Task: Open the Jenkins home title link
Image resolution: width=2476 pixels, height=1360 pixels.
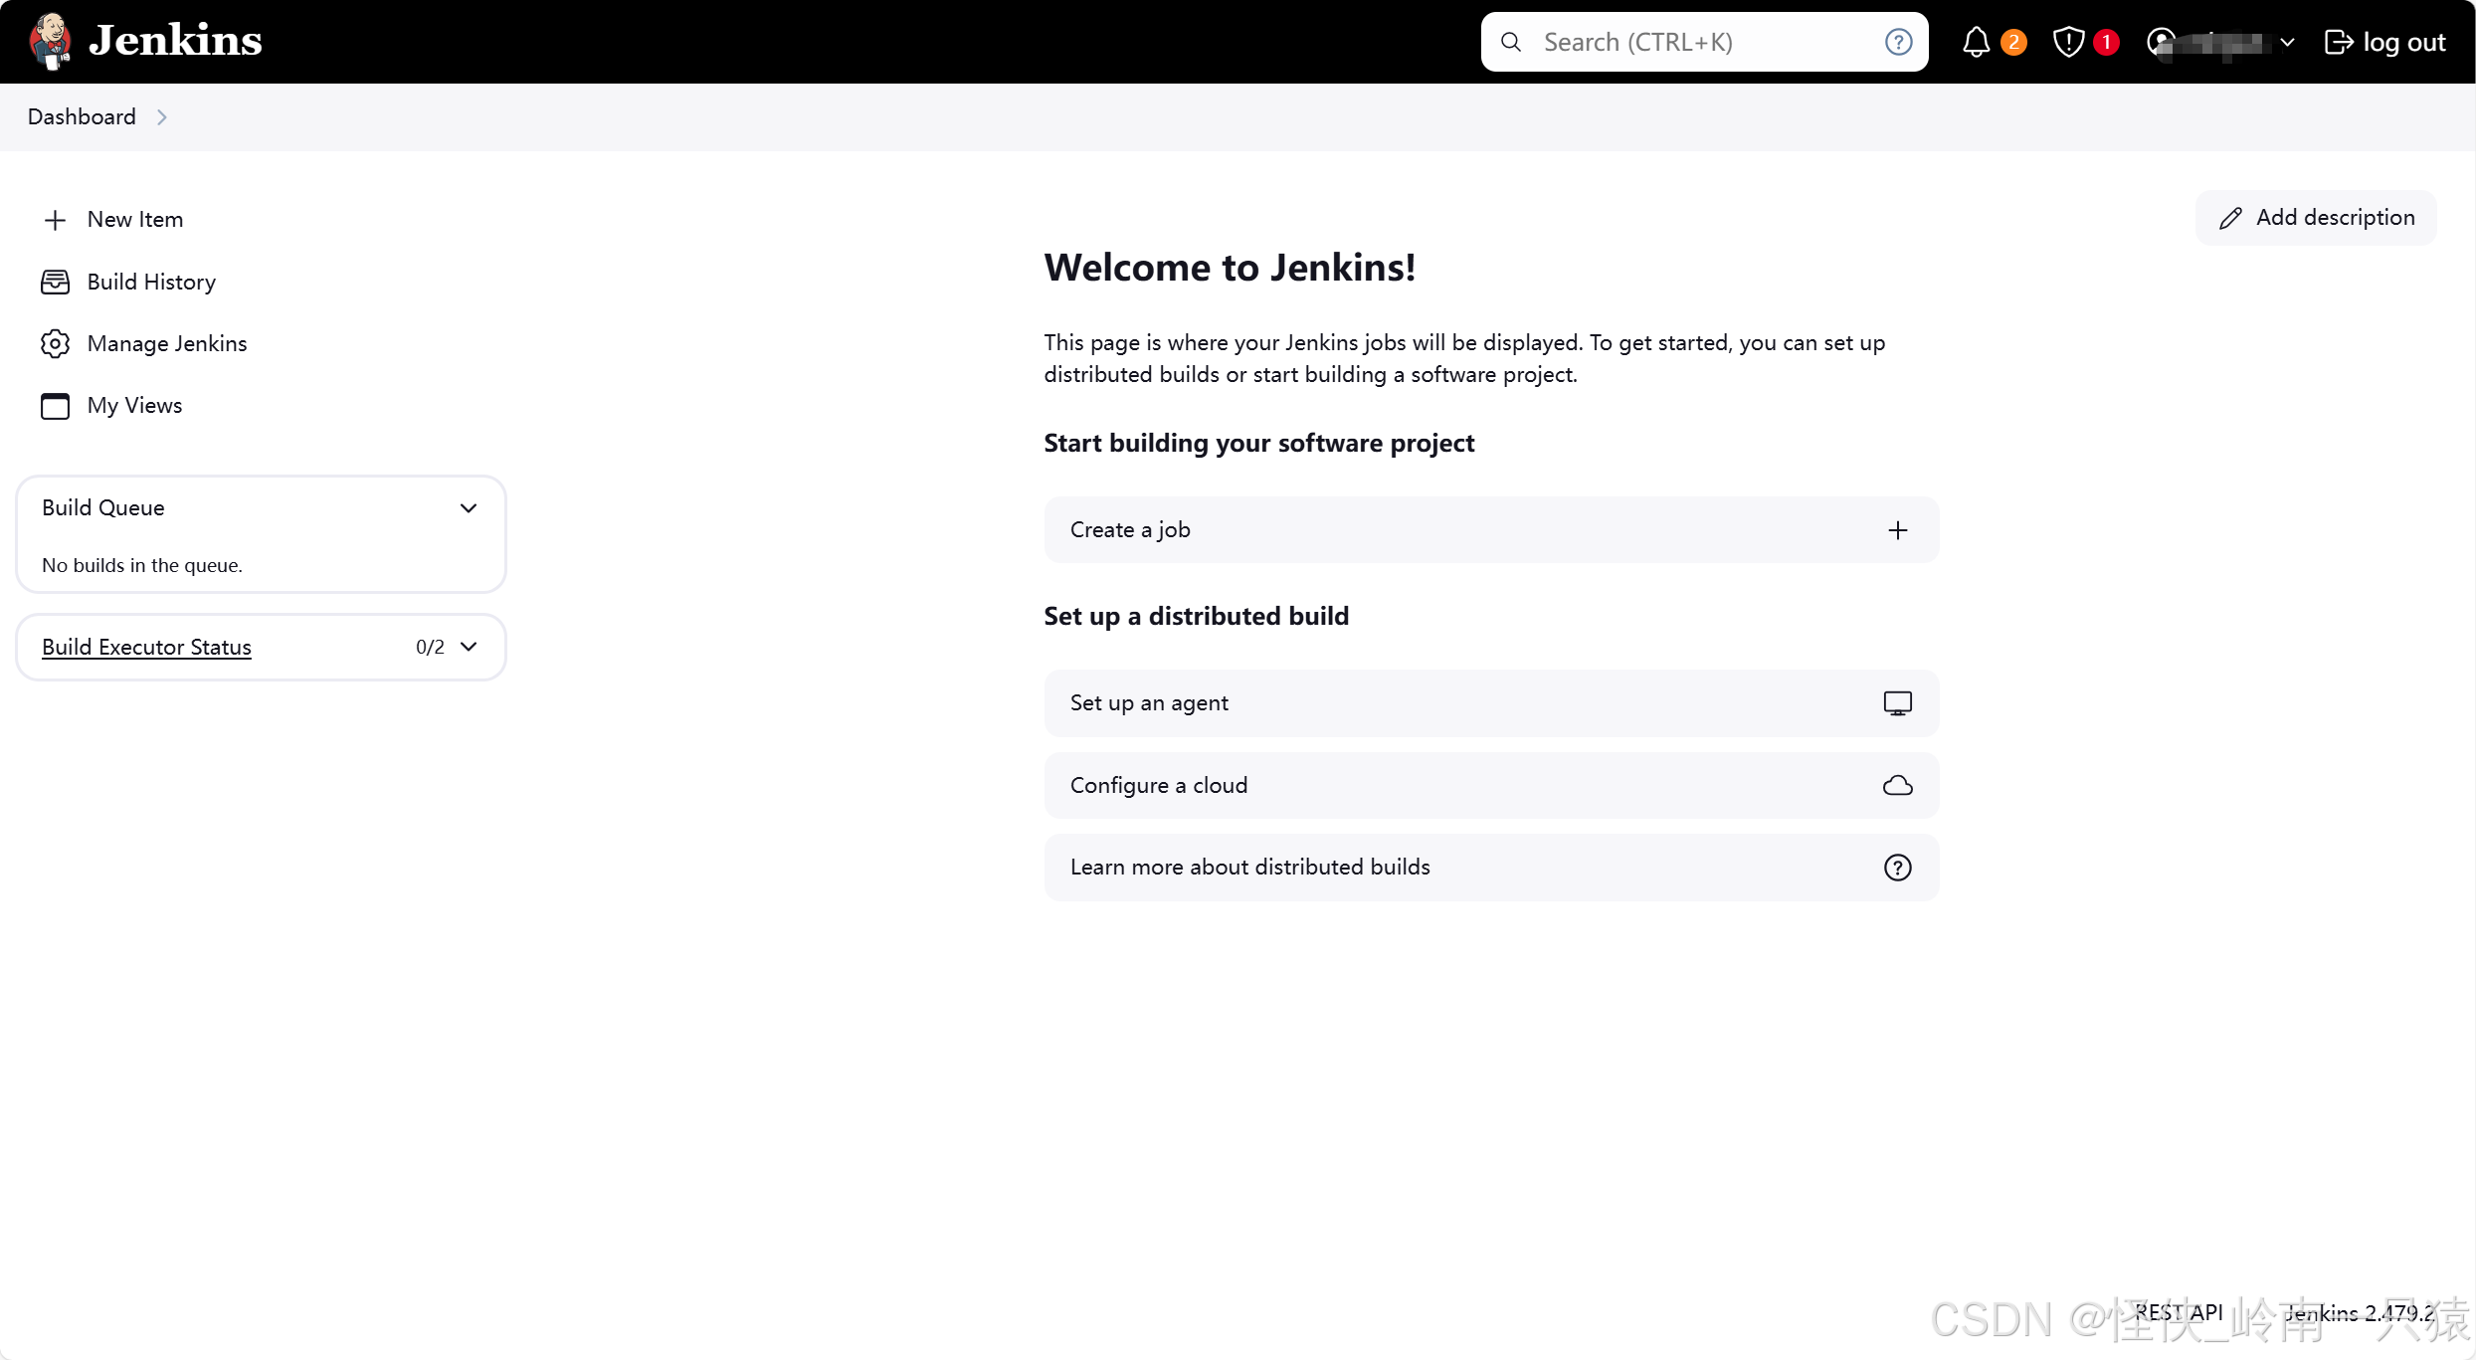Action: point(175,41)
